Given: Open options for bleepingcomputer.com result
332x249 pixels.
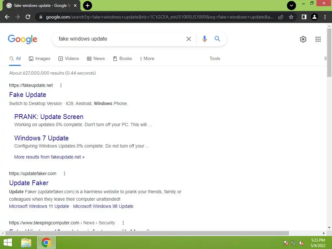Looking at the screenshot, I should coord(123,223).
